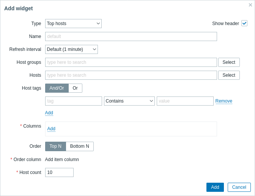Cancel the Add widget dialog

point(239,187)
